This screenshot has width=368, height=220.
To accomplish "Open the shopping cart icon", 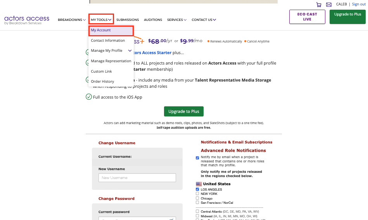I will pyautogui.click(x=319, y=5).
